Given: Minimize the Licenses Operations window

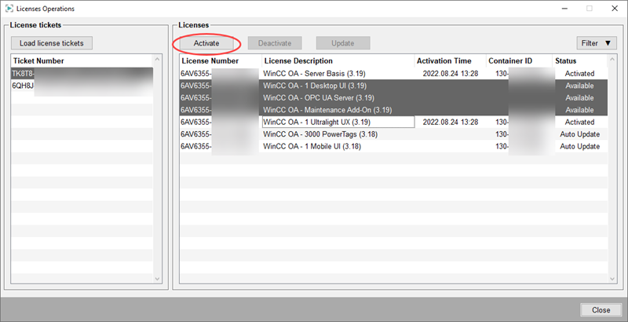Looking at the screenshot, I should pyautogui.click(x=564, y=9).
